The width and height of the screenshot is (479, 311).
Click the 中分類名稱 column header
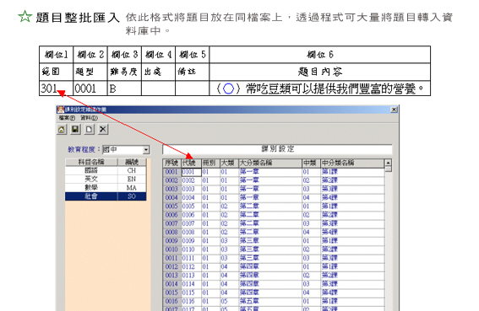[x=352, y=164]
